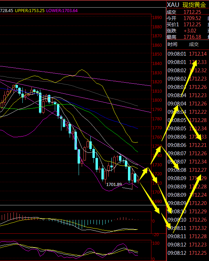
Task: Click the 1890 level on price axis
Action: point(158,18)
